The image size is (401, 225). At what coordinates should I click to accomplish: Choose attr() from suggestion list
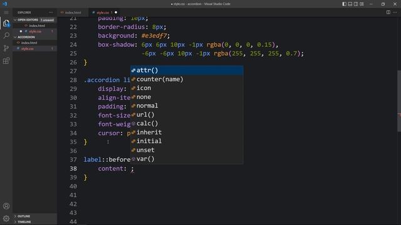click(187, 70)
